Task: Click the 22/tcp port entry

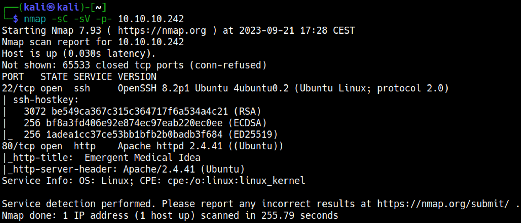Action: (x=18, y=88)
